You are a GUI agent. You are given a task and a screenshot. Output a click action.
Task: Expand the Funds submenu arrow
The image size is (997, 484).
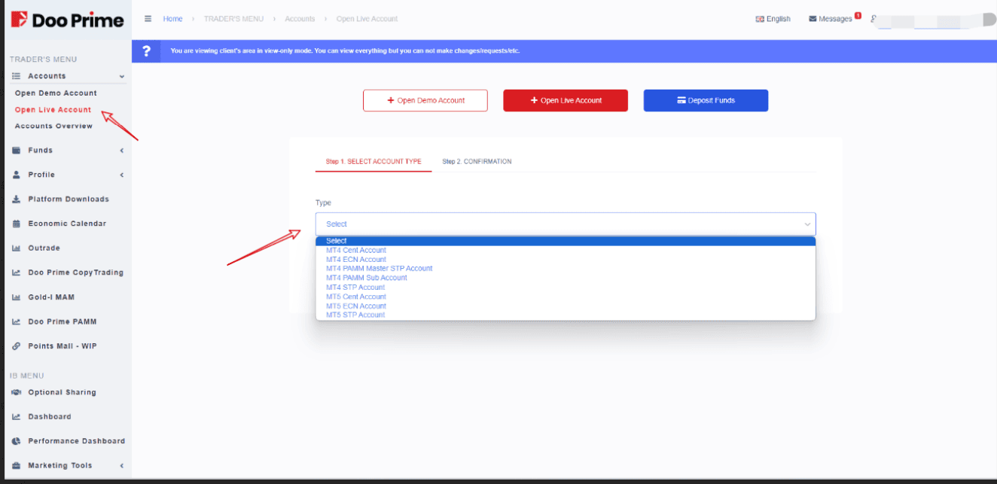click(122, 151)
